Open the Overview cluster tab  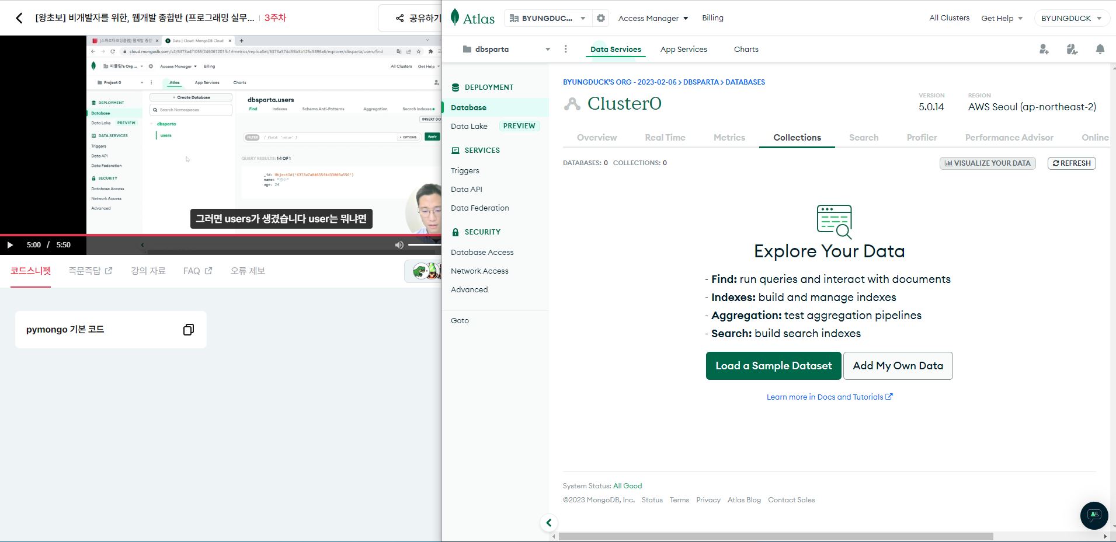[597, 138]
